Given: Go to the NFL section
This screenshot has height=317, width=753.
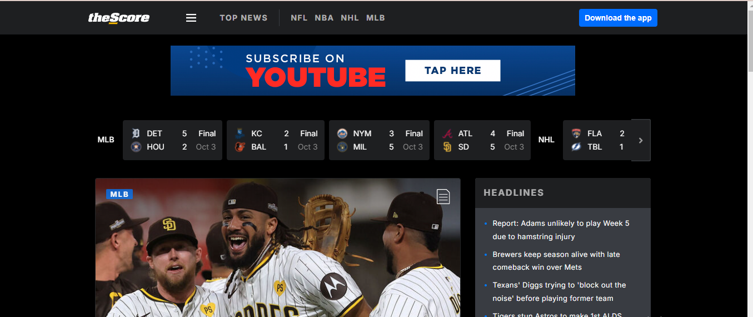Looking at the screenshot, I should 299,18.
